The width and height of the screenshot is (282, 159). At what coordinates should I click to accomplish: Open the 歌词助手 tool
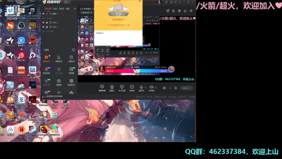(x=71, y=82)
